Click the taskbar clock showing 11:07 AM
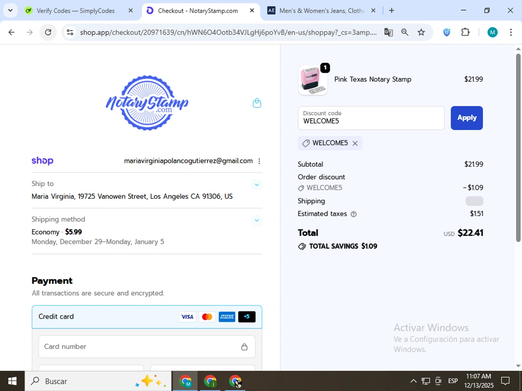 tap(479, 381)
